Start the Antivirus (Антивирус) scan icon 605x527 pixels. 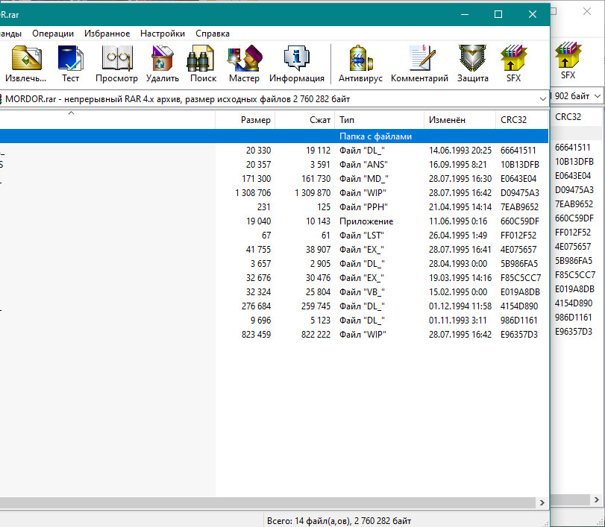coord(360,63)
